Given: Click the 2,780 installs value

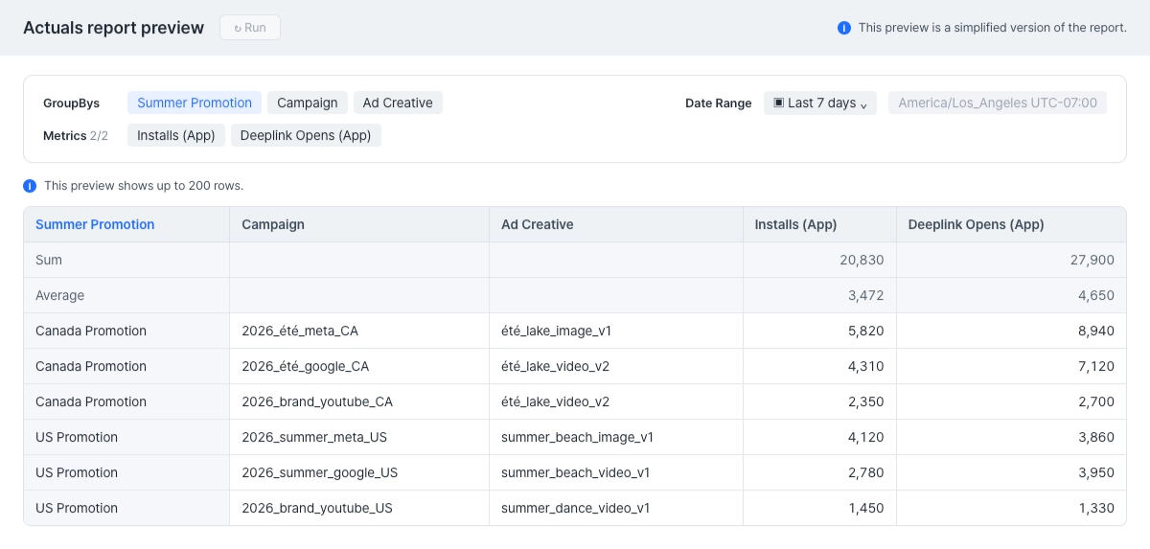Looking at the screenshot, I should click(x=865, y=472).
